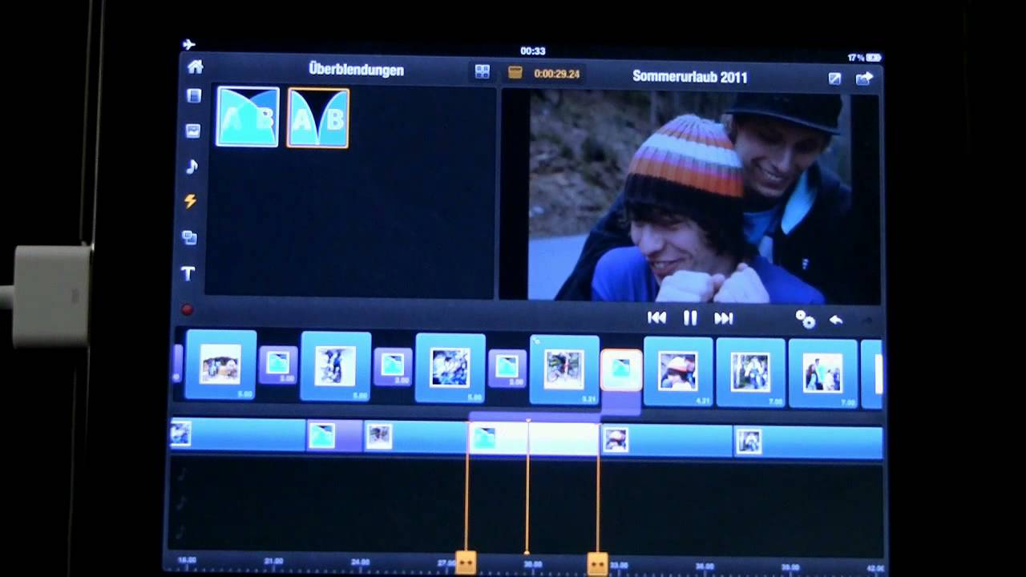The image size is (1026, 577).
Task: Go to the home screen icon
Action: click(x=195, y=67)
